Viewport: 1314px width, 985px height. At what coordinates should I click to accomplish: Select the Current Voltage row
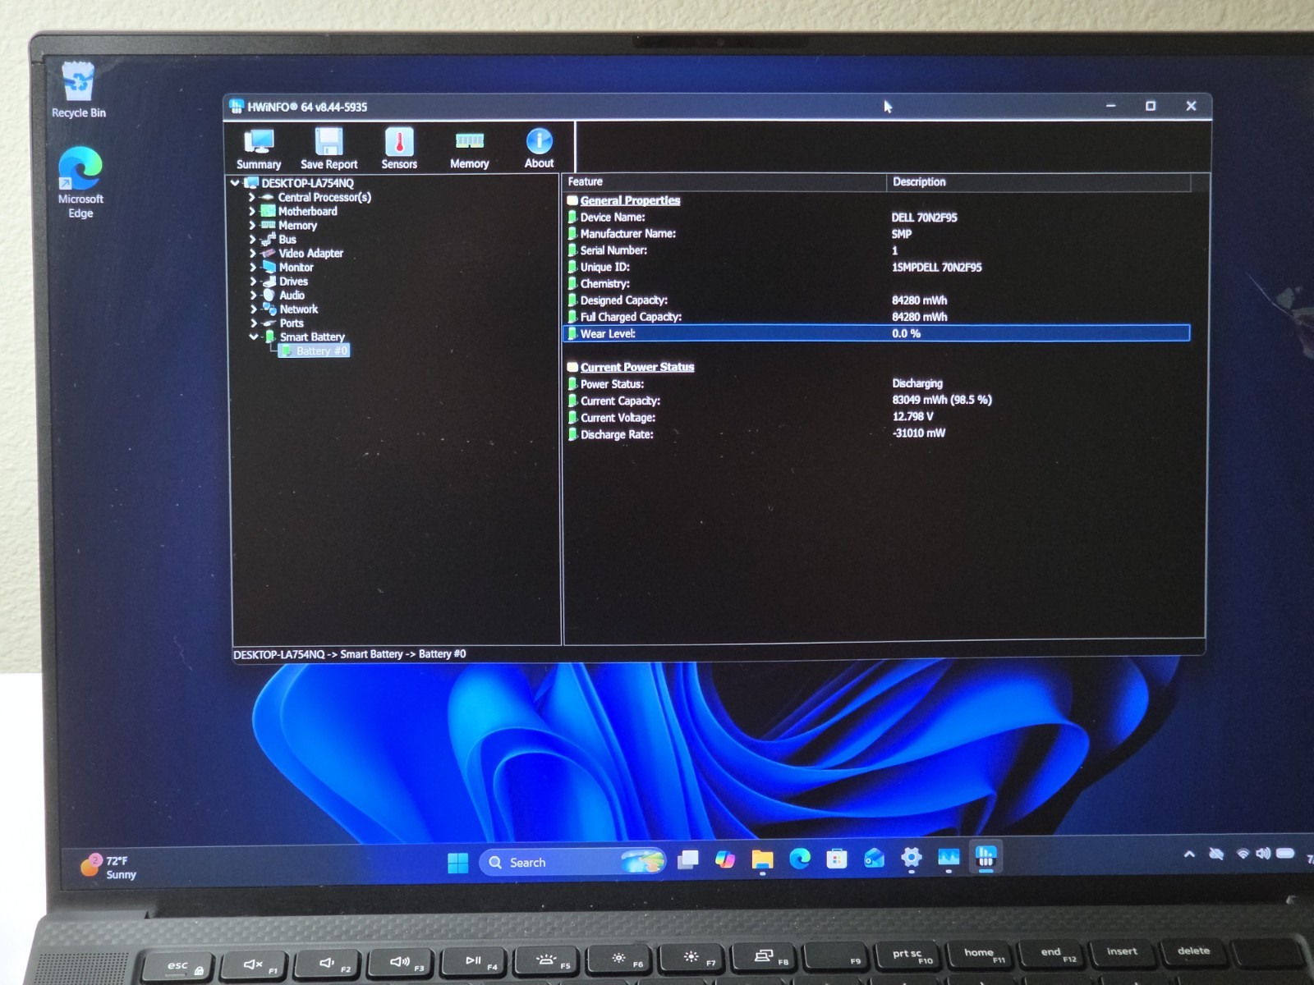pyautogui.click(x=876, y=417)
